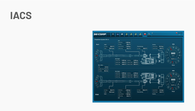Click the small arrow in the message bar
Screen dimensions: 195x111
[152, 33]
